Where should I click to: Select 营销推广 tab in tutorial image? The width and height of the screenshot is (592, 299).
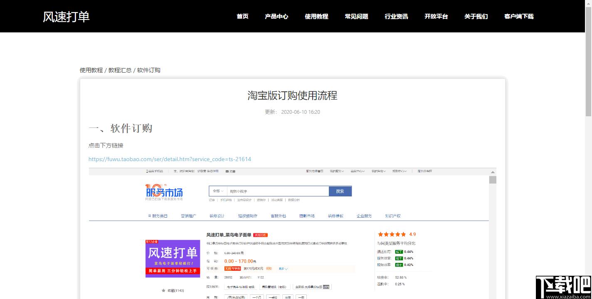point(188,216)
